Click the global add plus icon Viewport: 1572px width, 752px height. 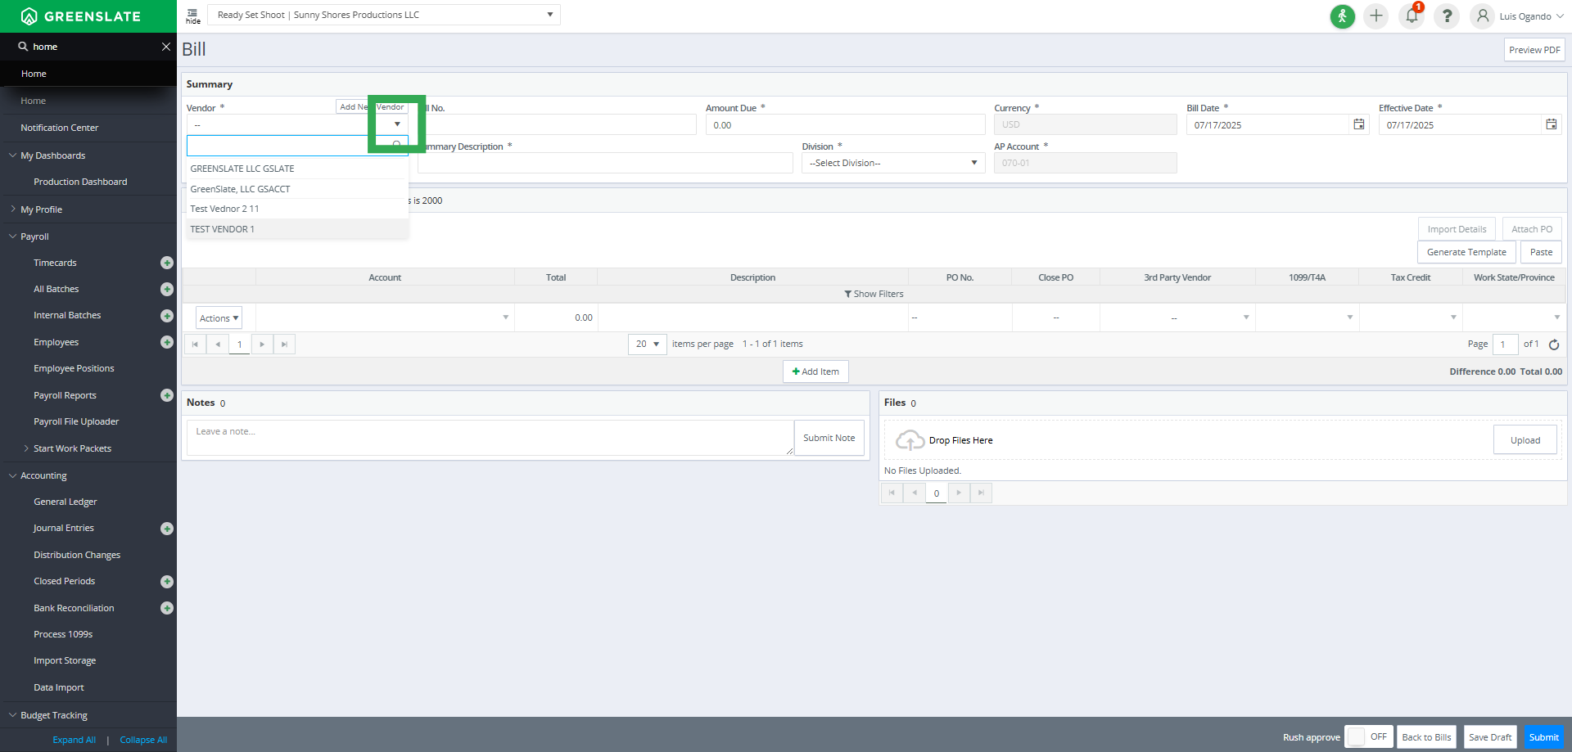pos(1375,16)
